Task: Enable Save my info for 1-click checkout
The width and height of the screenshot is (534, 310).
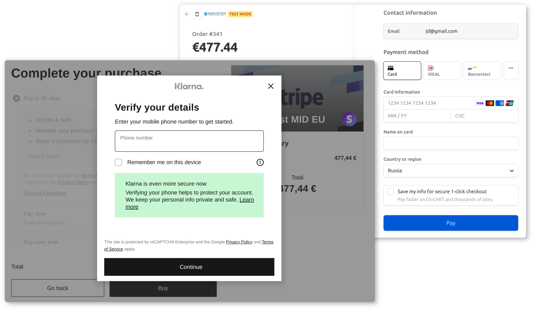Action: [x=391, y=191]
